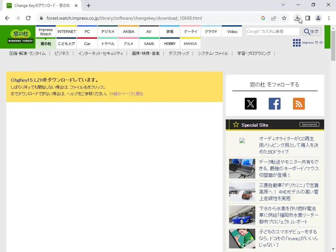Open the デジカメ site tab
The width and height of the screenshot is (336, 252).
108,31
